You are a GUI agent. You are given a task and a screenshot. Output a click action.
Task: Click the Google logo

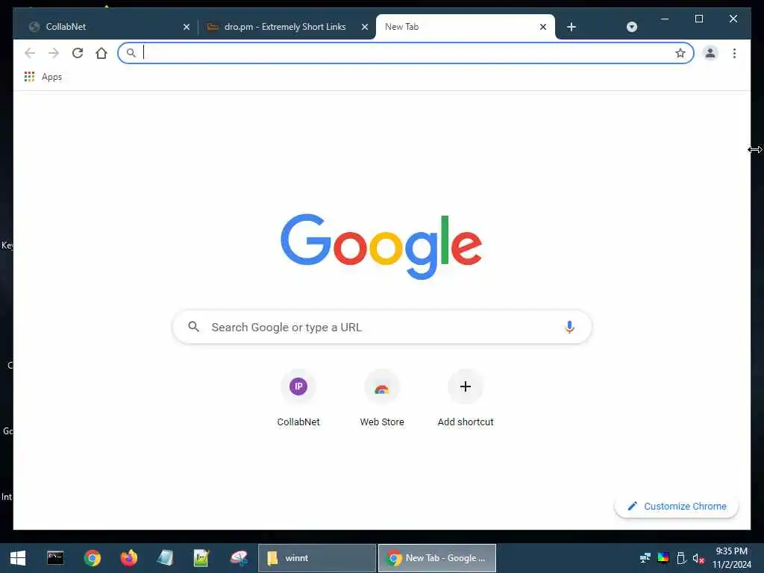381,246
